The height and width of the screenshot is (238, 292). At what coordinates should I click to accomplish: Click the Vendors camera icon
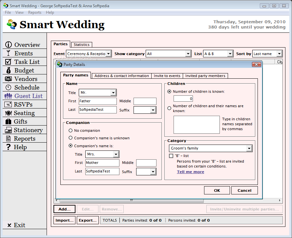tap(9, 79)
